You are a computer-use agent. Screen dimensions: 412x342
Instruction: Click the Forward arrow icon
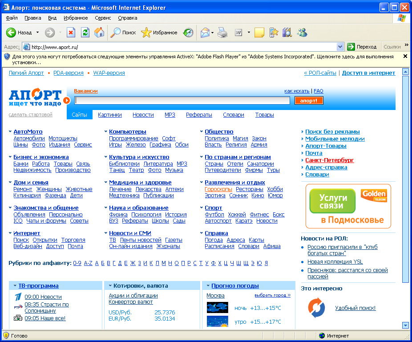click(x=50, y=33)
